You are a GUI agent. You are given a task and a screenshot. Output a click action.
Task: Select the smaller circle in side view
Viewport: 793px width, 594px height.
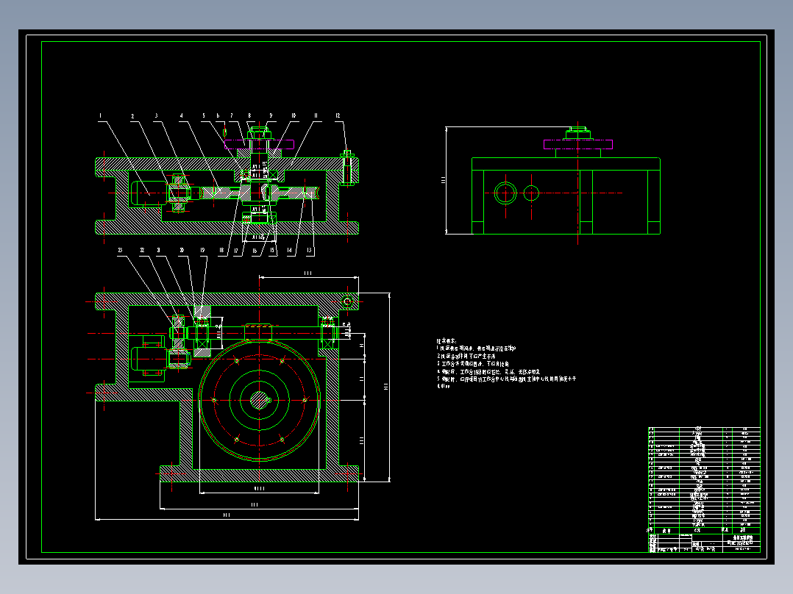pos(531,193)
